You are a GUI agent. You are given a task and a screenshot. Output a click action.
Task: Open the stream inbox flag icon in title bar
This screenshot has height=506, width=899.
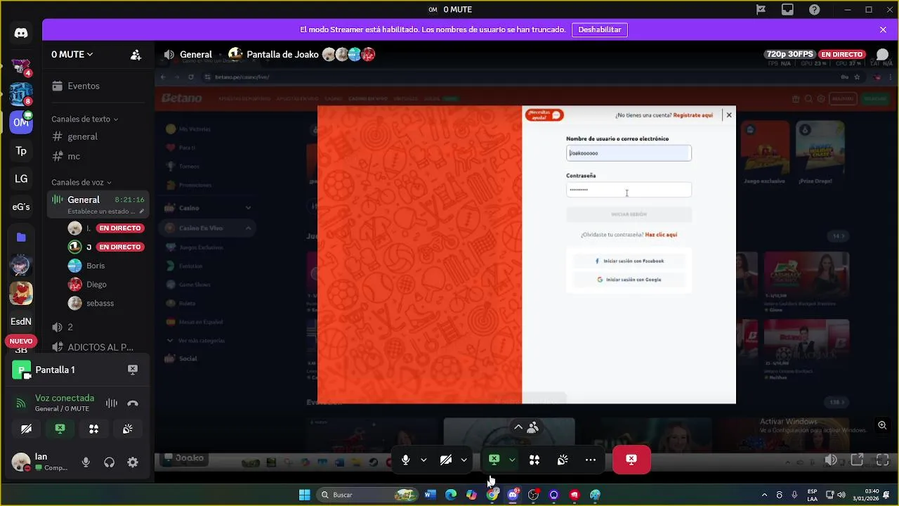click(x=761, y=10)
